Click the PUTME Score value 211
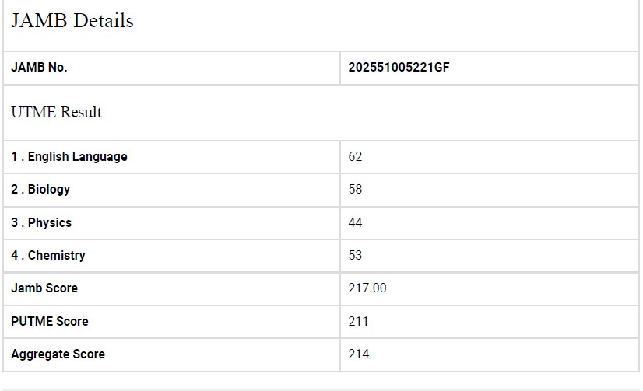This screenshot has height=391, width=643. [359, 322]
